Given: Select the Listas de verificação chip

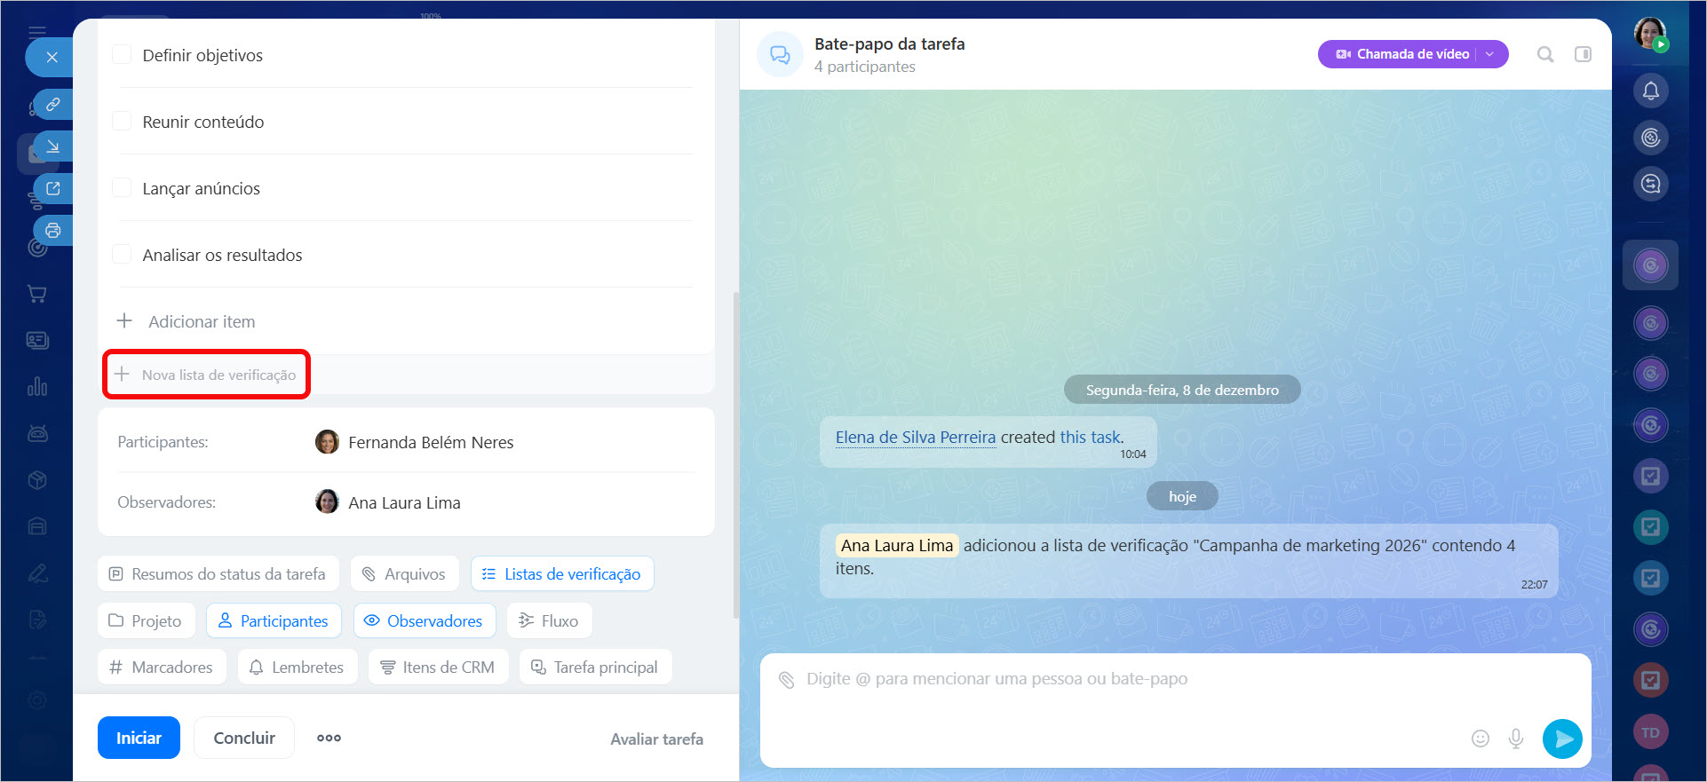Looking at the screenshot, I should (x=562, y=574).
